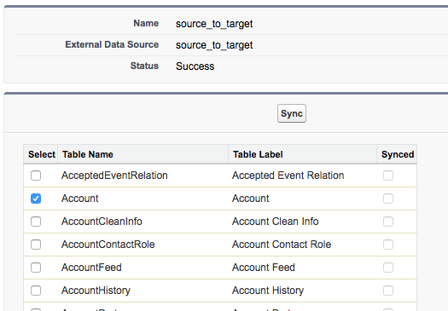The image size is (448, 311).
Task: Toggle Synced checkbox in the Account row
Action: [x=388, y=199]
